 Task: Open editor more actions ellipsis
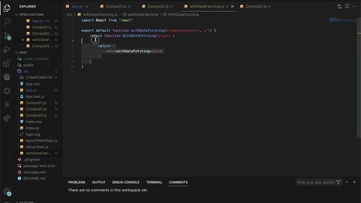pos(355,6)
